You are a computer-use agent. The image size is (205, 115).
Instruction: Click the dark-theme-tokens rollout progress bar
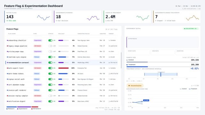[x=63, y=73]
